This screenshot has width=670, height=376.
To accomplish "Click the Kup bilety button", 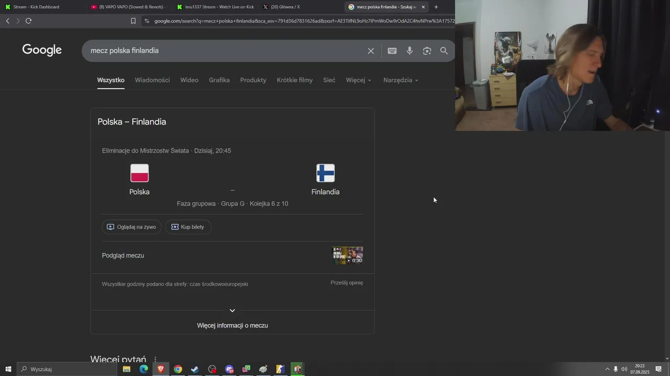I will click(x=188, y=227).
